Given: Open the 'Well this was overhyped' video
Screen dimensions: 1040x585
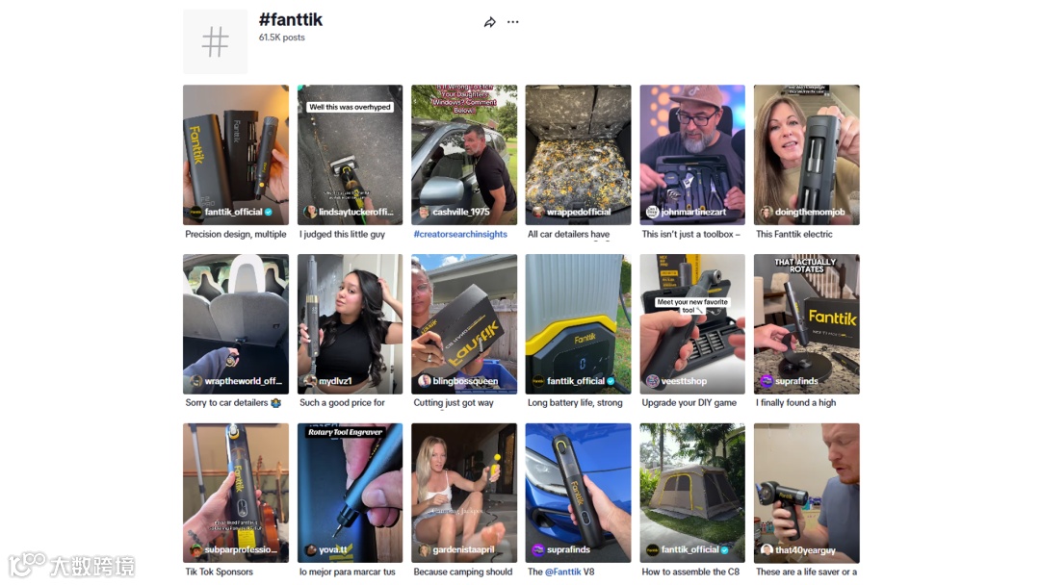Looking at the screenshot, I should point(351,154).
